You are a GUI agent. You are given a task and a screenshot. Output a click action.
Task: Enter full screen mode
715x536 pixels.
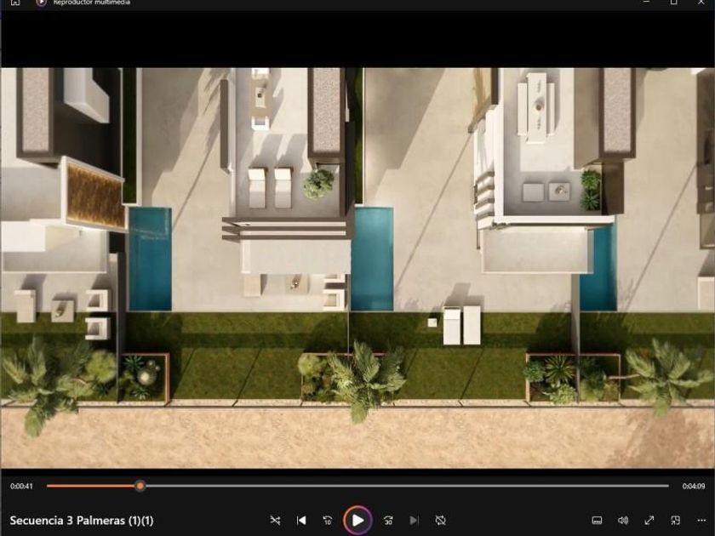point(649,520)
